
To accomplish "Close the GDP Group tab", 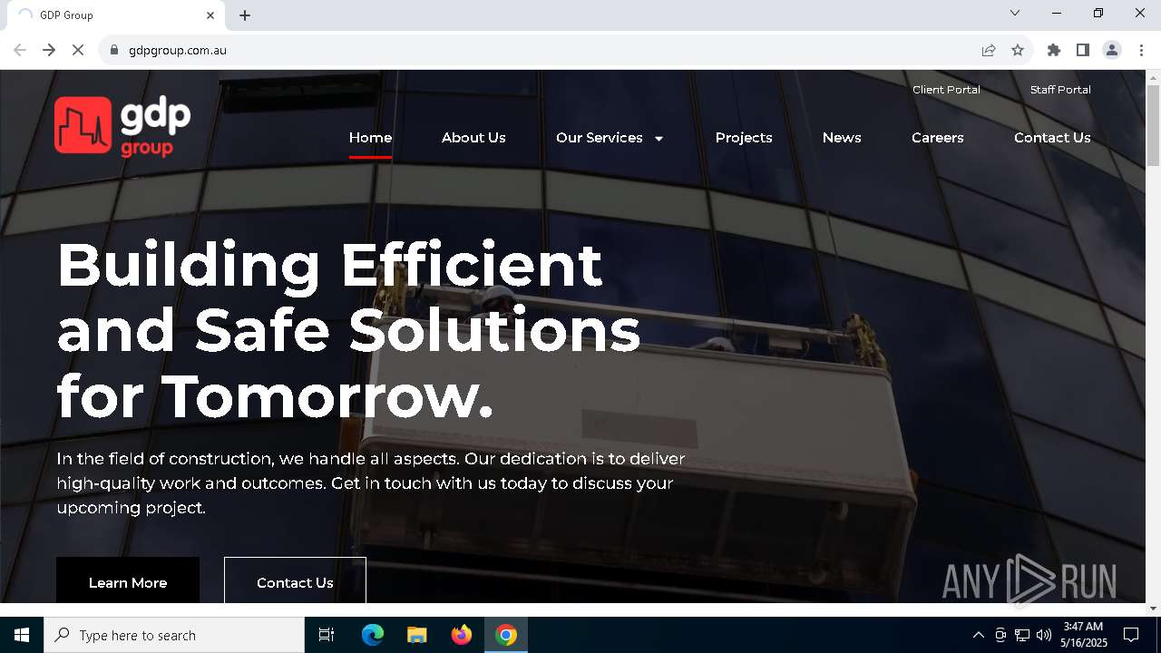I will [210, 15].
